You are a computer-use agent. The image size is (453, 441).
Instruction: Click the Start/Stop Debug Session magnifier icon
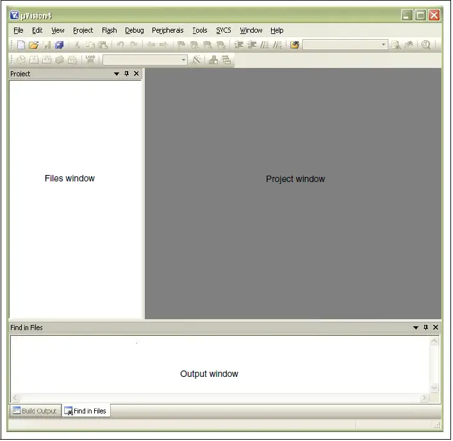[426, 45]
